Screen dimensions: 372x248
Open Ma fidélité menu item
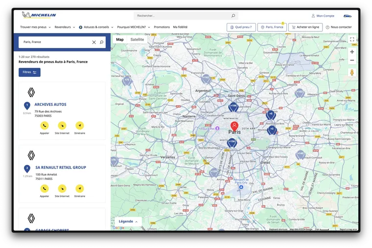point(180,27)
